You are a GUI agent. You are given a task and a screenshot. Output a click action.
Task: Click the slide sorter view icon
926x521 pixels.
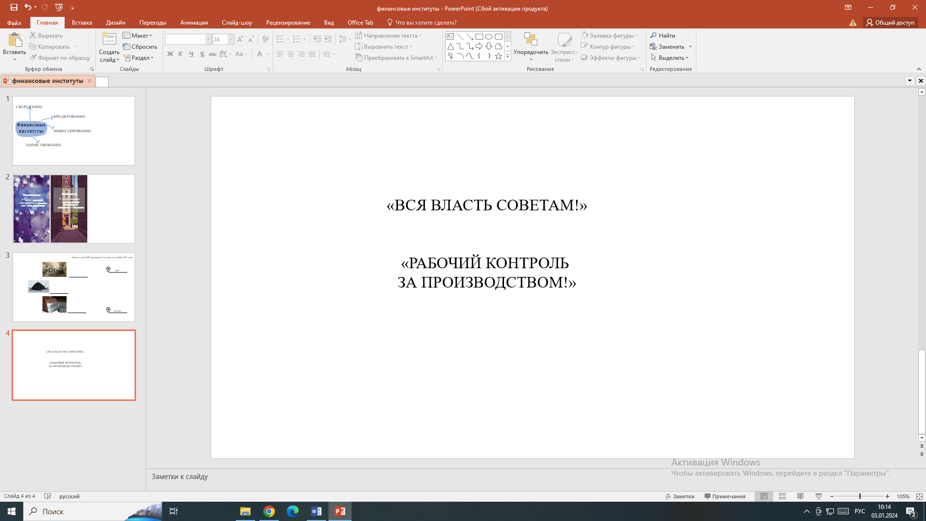782,496
